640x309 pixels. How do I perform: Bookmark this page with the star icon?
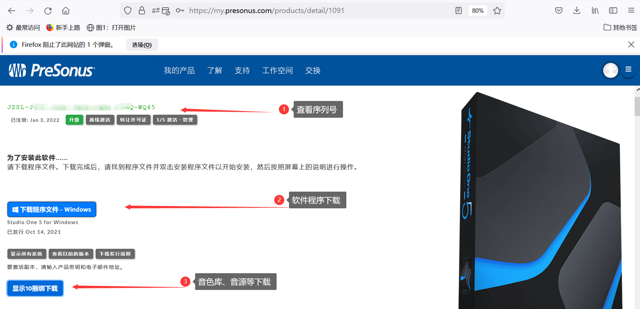point(497,11)
